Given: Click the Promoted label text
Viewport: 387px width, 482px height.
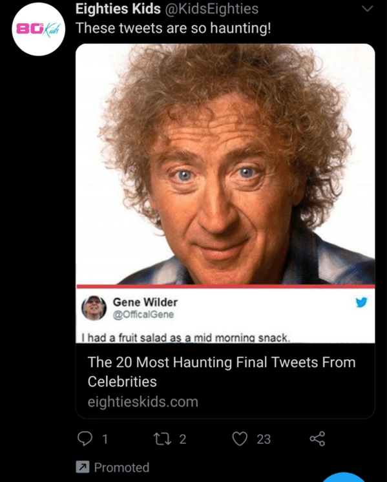Looking at the screenshot, I should [x=121, y=467].
